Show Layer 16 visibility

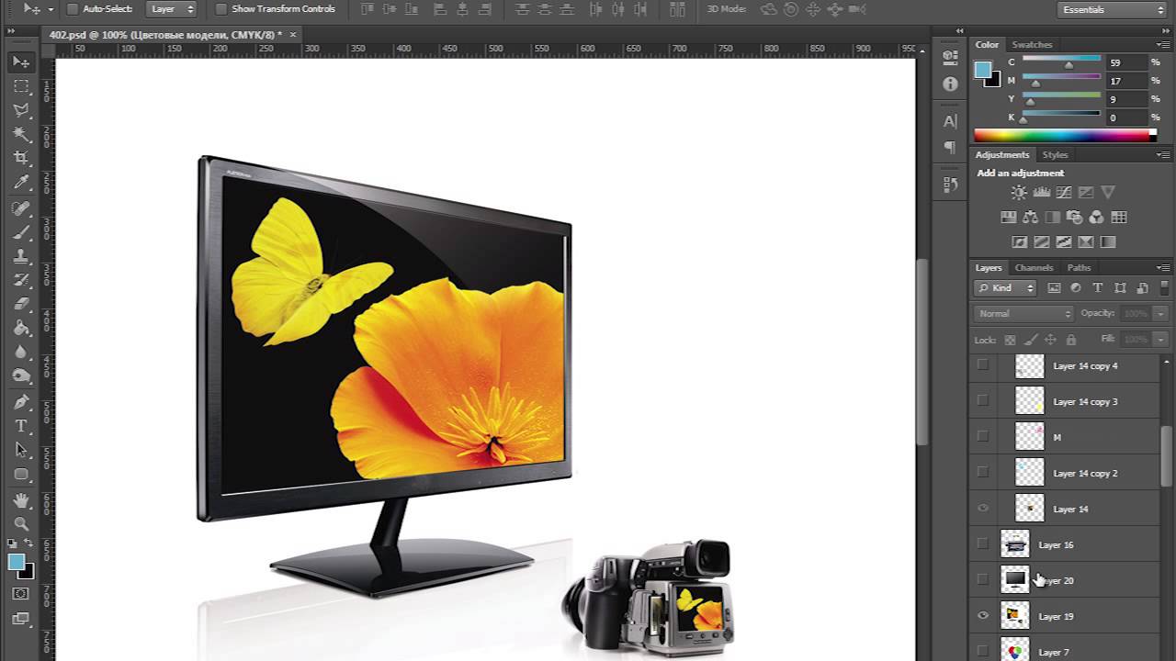coord(983,544)
